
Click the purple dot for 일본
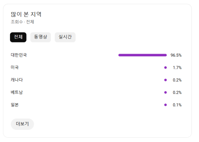click(x=165, y=105)
